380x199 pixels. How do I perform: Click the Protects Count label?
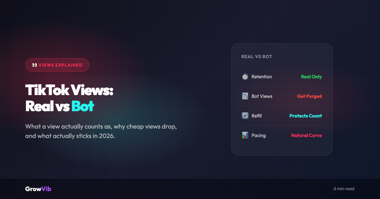point(306,116)
